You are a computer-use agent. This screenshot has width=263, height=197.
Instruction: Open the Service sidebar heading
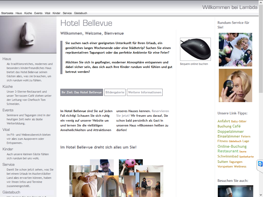click(8, 164)
